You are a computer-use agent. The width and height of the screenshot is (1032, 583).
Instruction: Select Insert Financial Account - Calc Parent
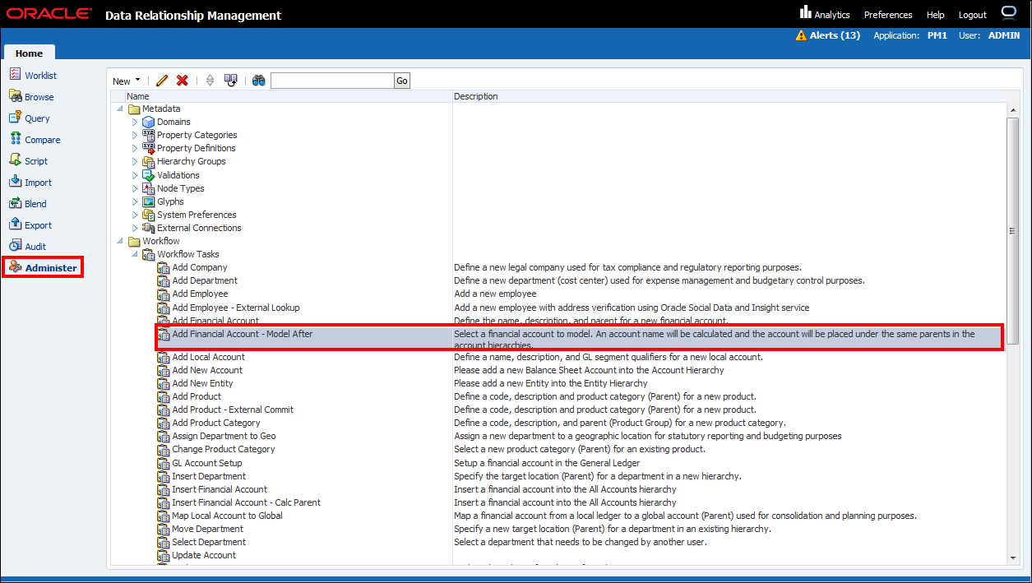pos(247,502)
